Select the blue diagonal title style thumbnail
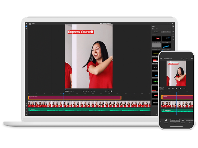Viewport: 198px width, 148px height. pyautogui.click(x=166, y=46)
